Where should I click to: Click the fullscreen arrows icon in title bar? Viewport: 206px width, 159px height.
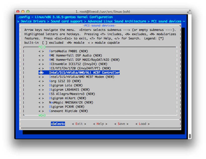click(x=189, y=12)
